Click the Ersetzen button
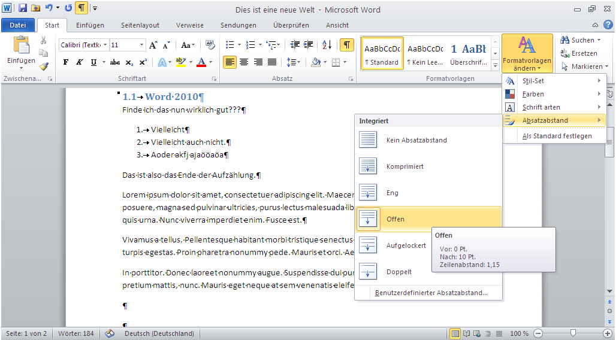Screen dimensions: 616x340 (x=579, y=53)
